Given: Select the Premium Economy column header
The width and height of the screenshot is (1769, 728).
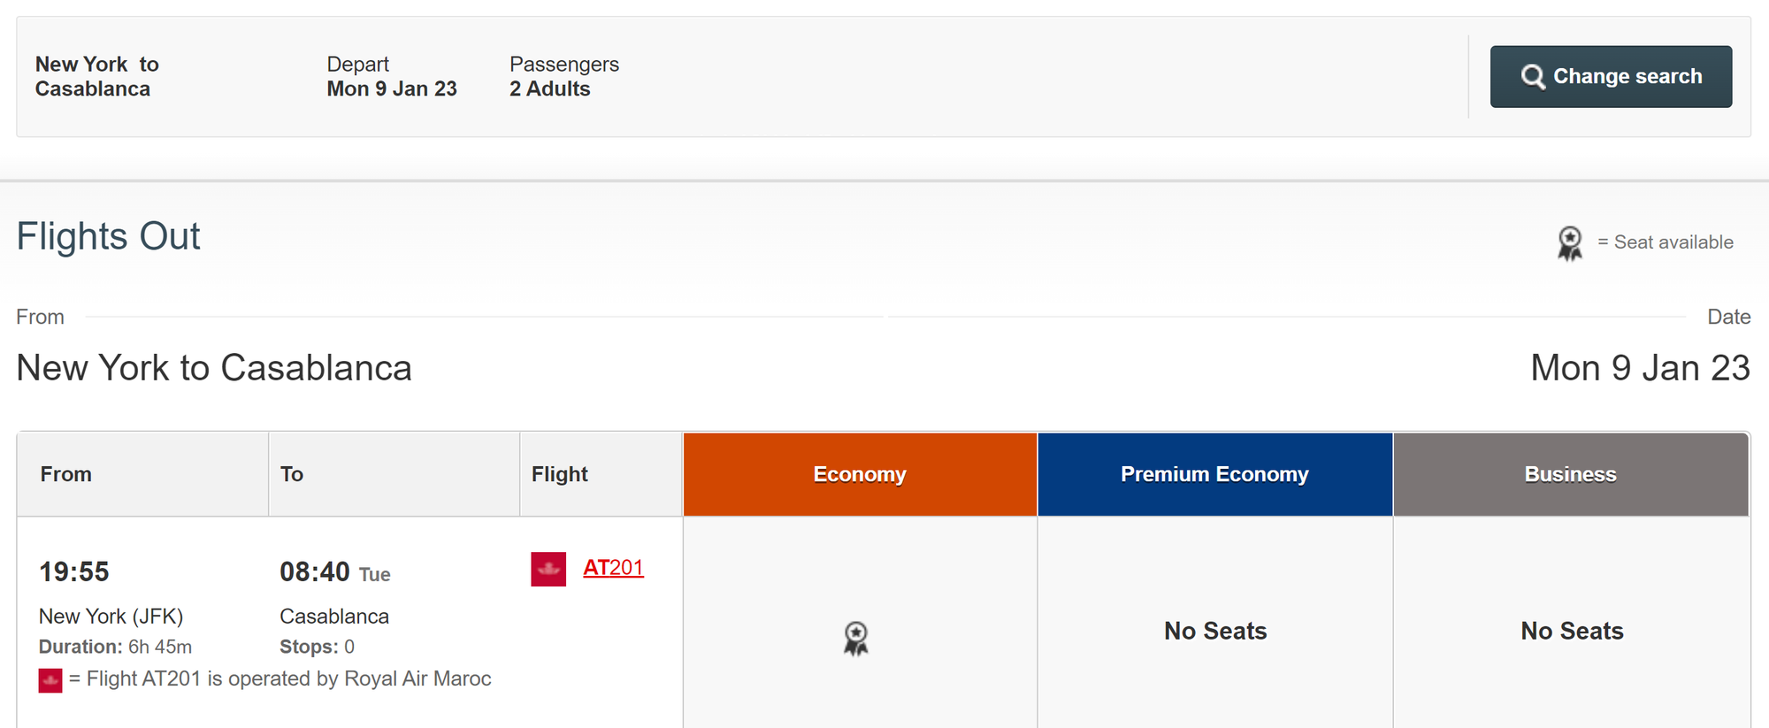Looking at the screenshot, I should [1214, 475].
